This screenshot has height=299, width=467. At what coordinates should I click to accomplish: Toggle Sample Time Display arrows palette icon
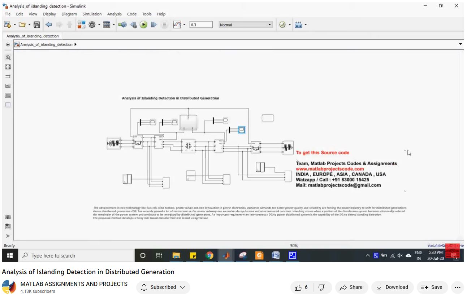click(x=8, y=76)
